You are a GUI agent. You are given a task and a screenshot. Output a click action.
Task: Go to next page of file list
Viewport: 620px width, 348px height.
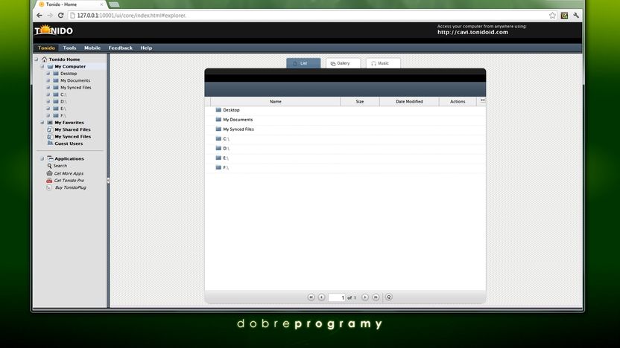coord(365,297)
